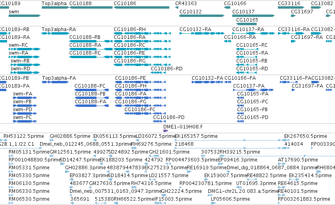
Task: Select the CG10165-RC transcript label
Action: click(x=252, y=45)
